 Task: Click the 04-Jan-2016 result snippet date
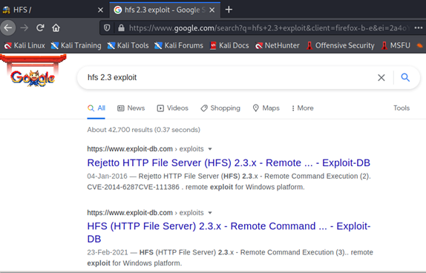(107, 177)
